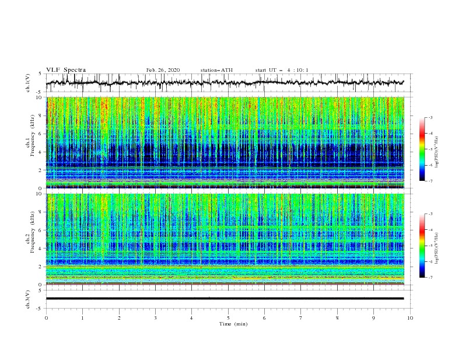Click the lower log(PSD)(V²/Hz) scale label
Viewport: 462px width, 357px height.
point(437,249)
